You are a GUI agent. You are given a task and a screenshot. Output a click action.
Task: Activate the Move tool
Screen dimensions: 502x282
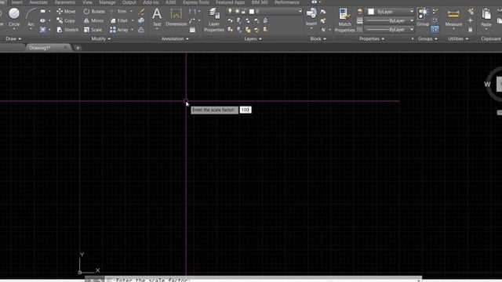66,12
